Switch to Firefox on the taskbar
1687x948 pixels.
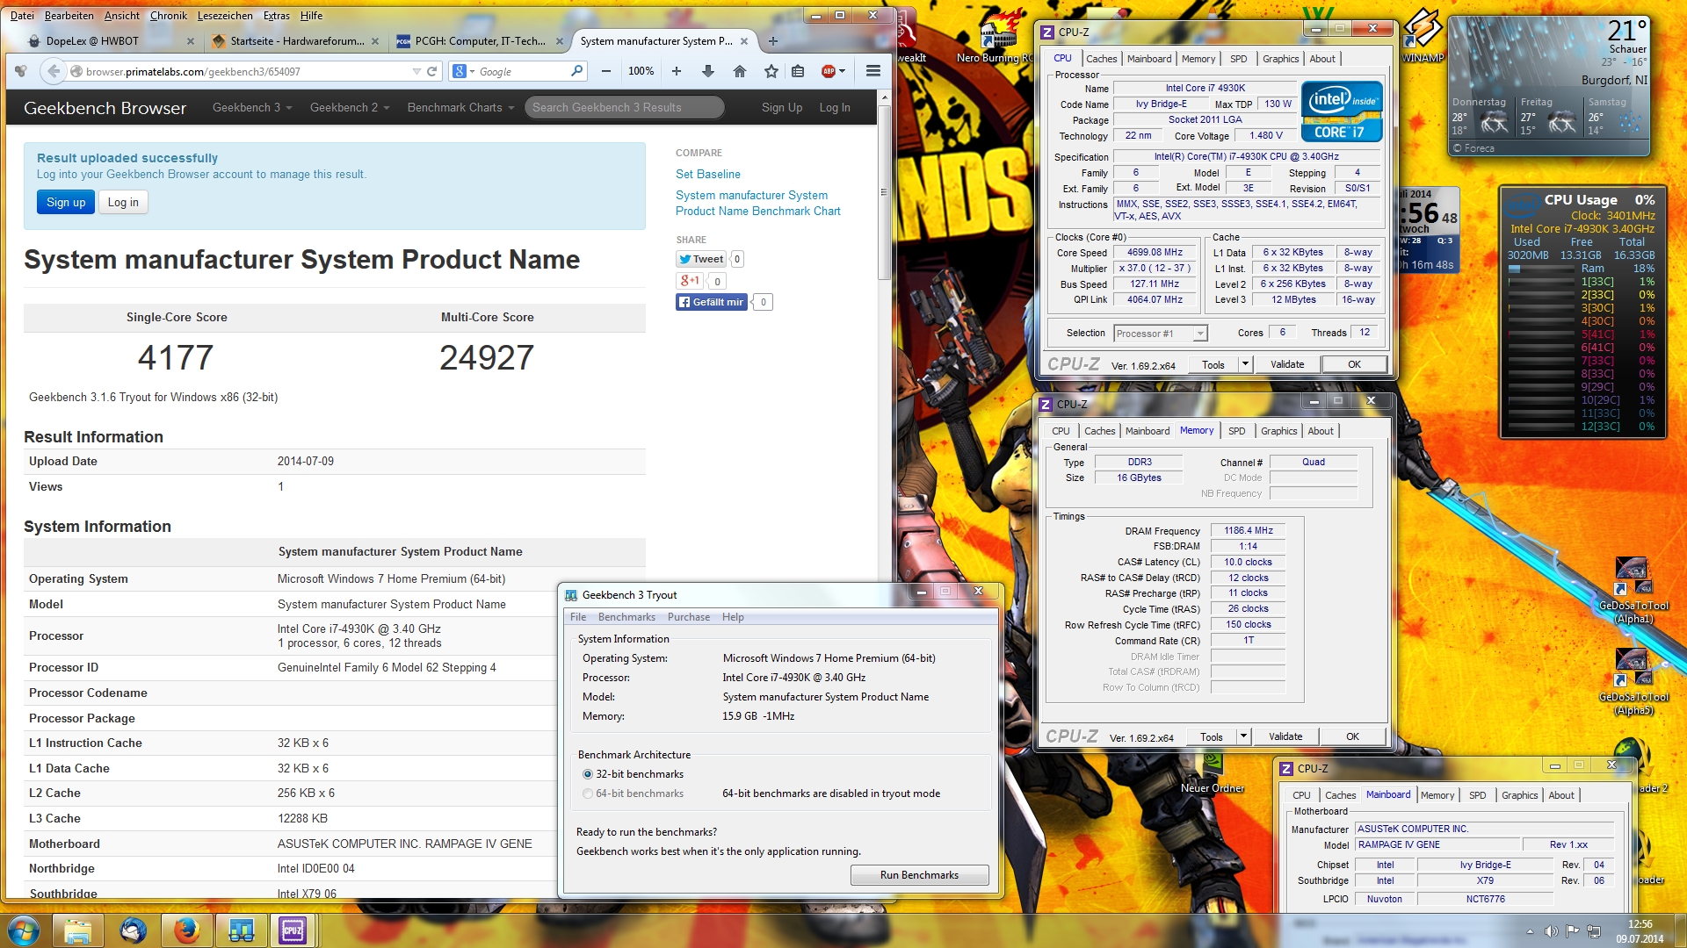[x=186, y=930]
